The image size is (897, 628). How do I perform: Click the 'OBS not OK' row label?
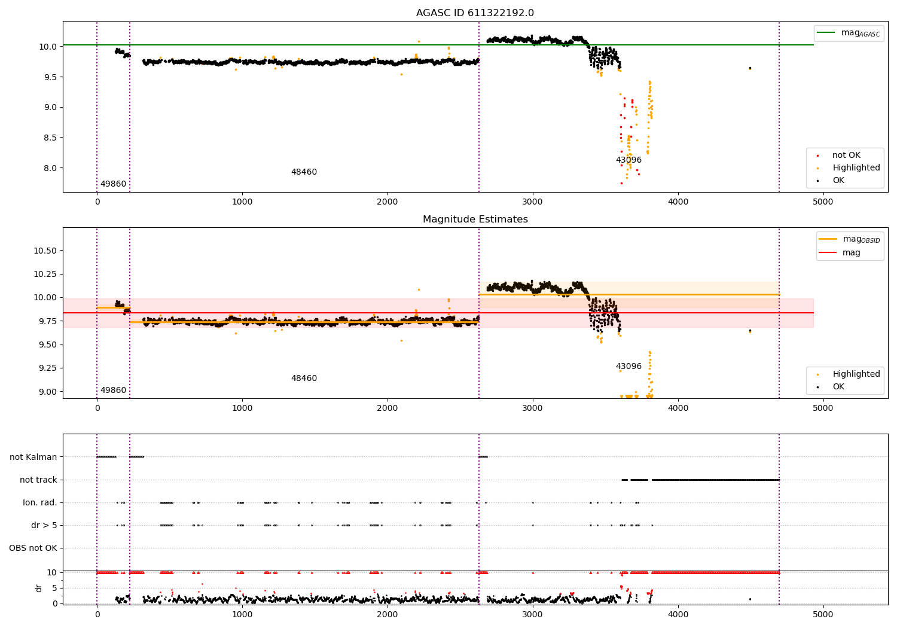(33, 548)
